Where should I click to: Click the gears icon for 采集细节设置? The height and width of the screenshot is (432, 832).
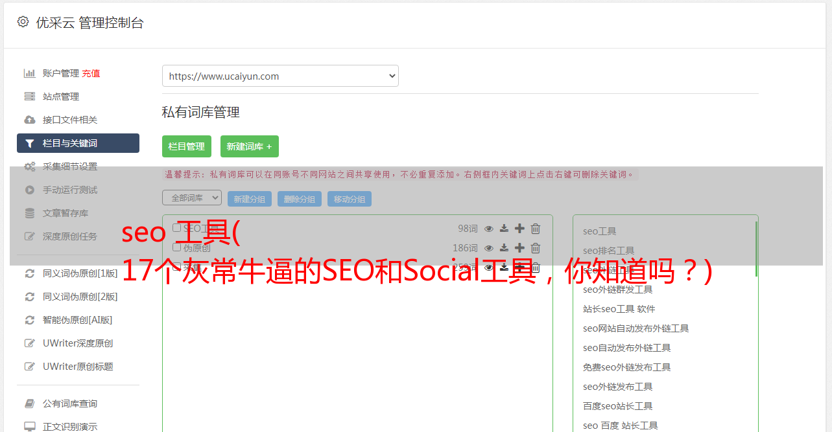(x=30, y=166)
